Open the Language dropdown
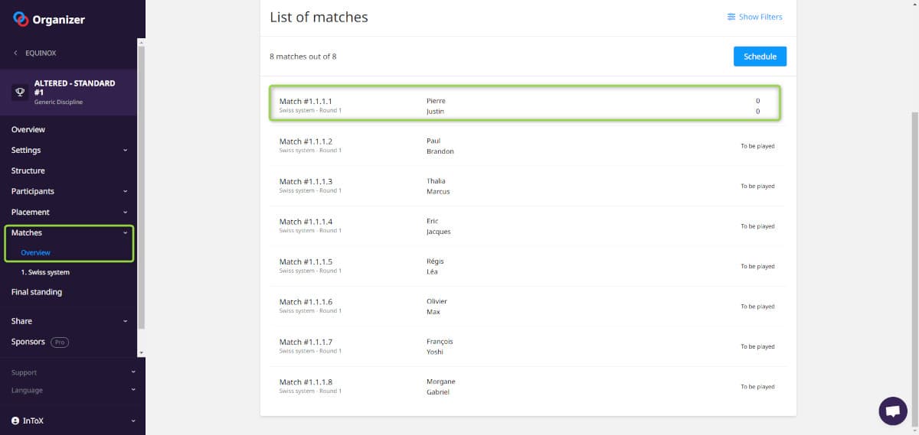Viewport: 919px width, 435px height. pos(132,390)
